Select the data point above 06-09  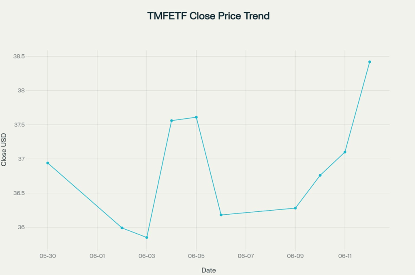tap(295, 208)
